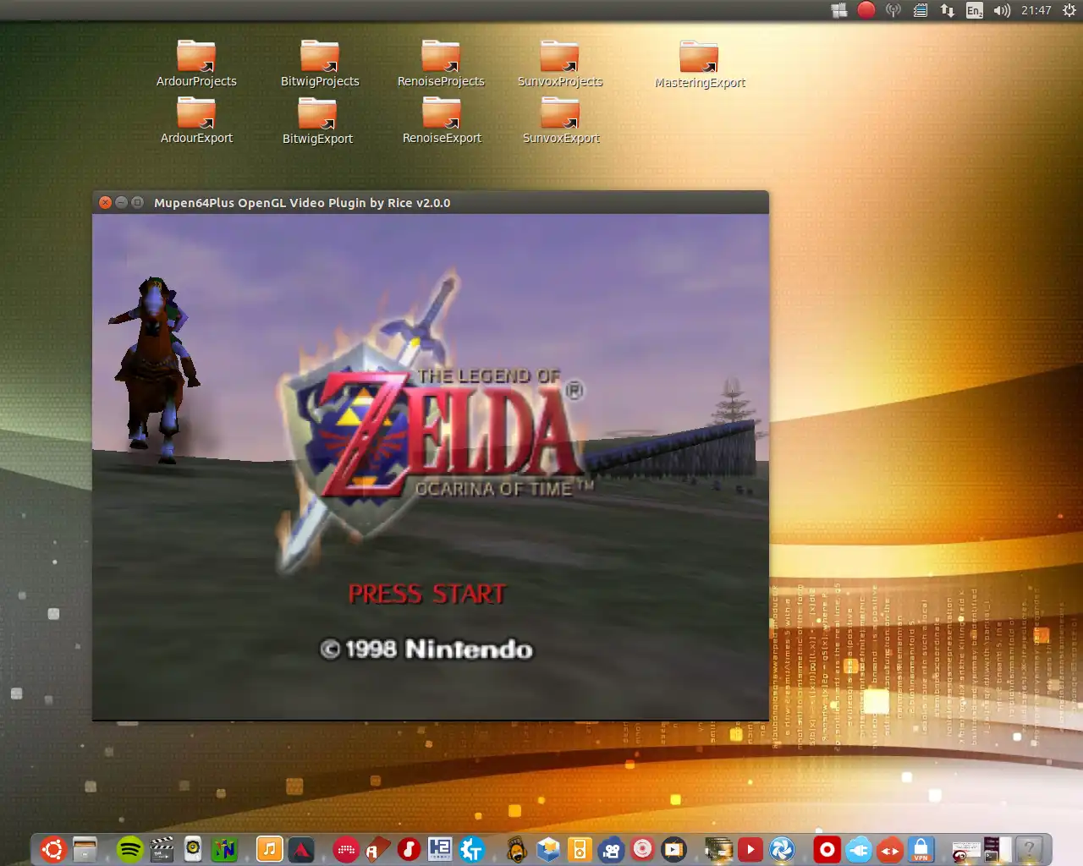The image size is (1083, 866).
Task: Open the document viewer window in dock
Action: 965,850
